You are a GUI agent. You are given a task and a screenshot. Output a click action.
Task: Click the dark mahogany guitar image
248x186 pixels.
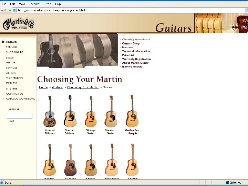(x=70, y=160)
